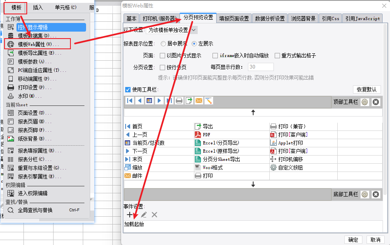The image size is (390, 245).
Task: Toggle the 重方式输出格子 checkbox
Action: pos(277,55)
